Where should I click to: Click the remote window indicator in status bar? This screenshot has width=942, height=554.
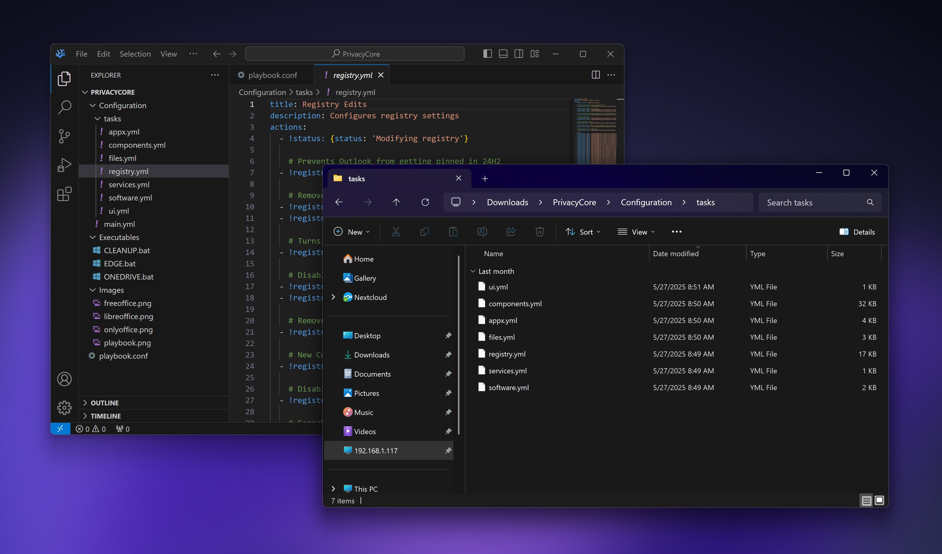(60, 429)
